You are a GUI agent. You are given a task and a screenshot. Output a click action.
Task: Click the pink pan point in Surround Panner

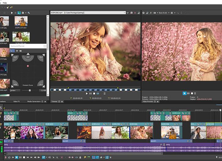[x=28, y=66]
